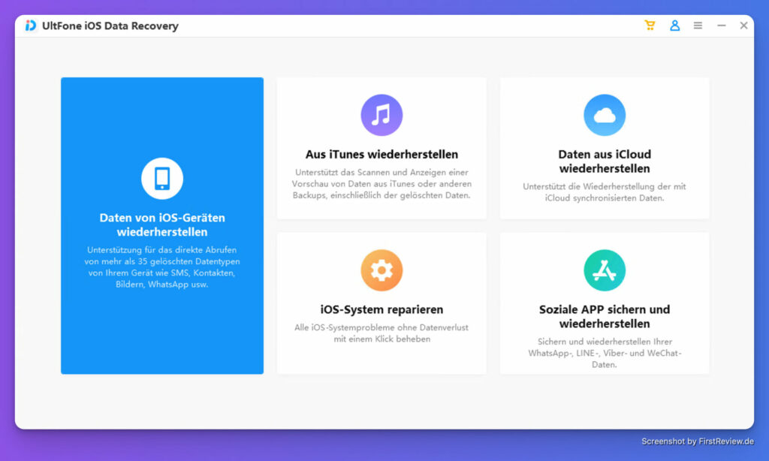769x461 pixels.
Task: Click text 'Unterstützt die Wiederherstellung der mit'
Action: pos(605,186)
